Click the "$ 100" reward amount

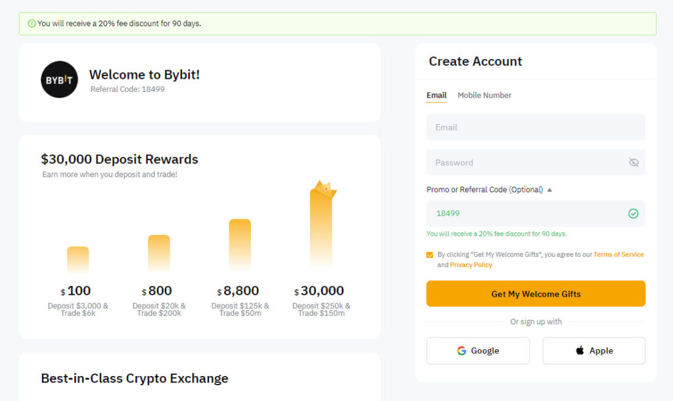[x=76, y=291]
